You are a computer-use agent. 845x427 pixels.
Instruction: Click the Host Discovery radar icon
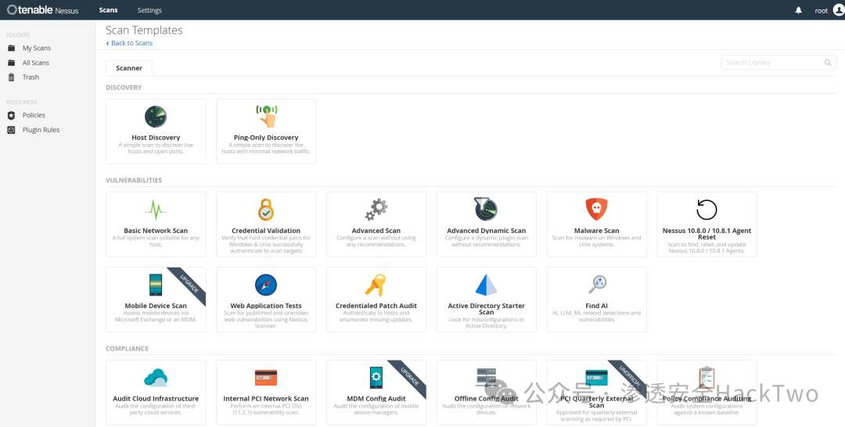[156, 117]
